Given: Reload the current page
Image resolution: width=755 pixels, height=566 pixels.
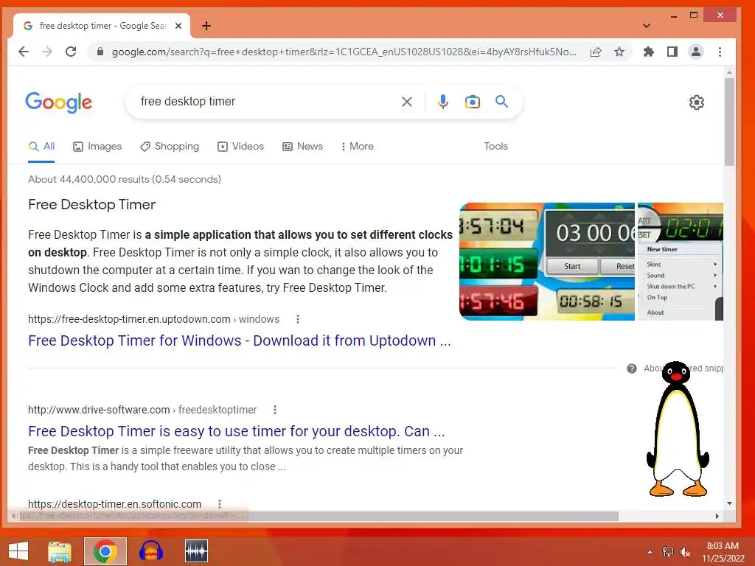Looking at the screenshot, I should click(x=71, y=52).
